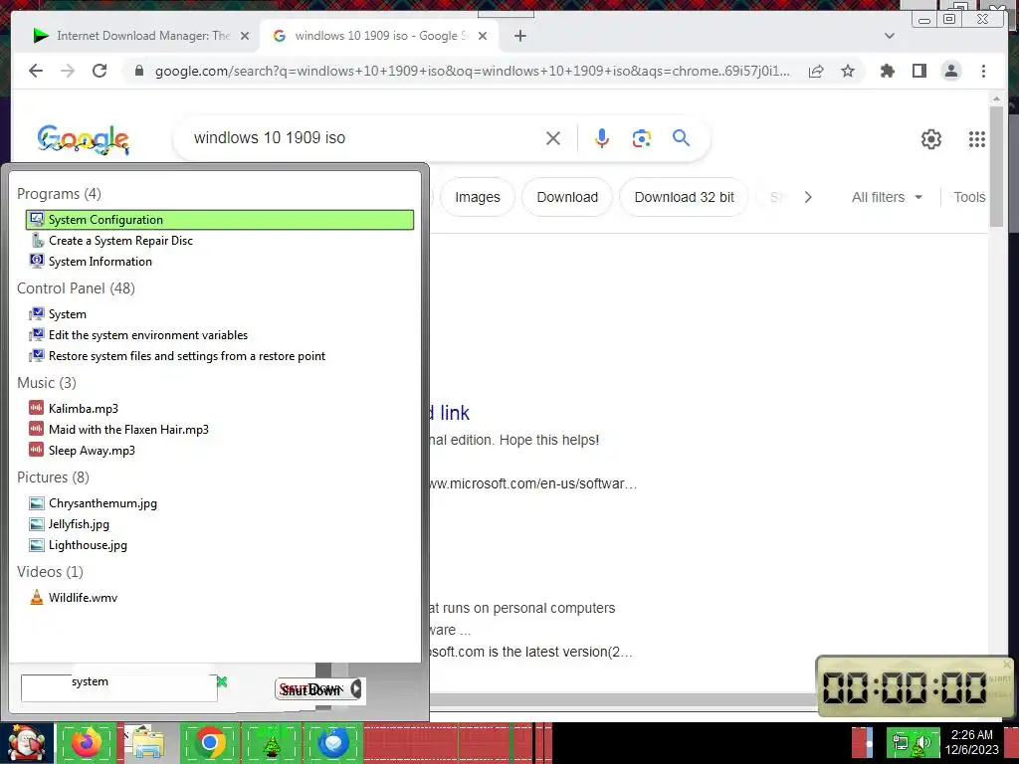Image resolution: width=1019 pixels, height=764 pixels.
Task: Click the Christmas tree taskbar icon
Action: pos(271,742)
